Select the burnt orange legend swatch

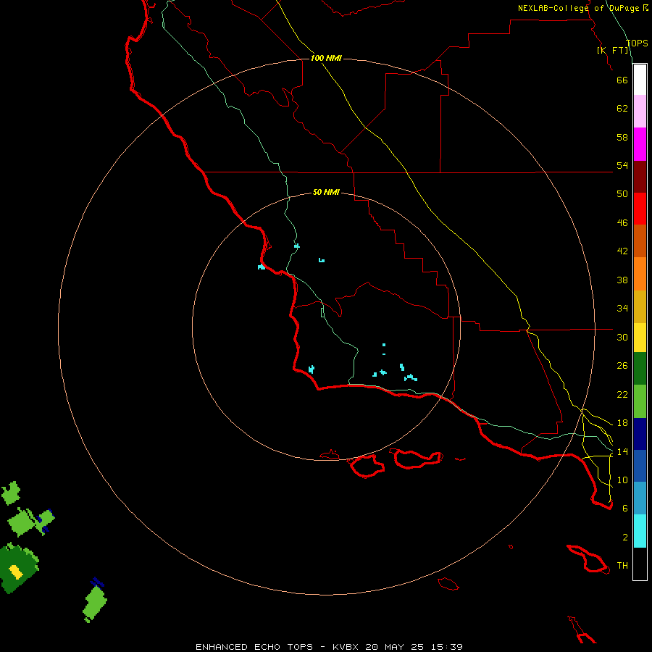click(x=640, y=241)
